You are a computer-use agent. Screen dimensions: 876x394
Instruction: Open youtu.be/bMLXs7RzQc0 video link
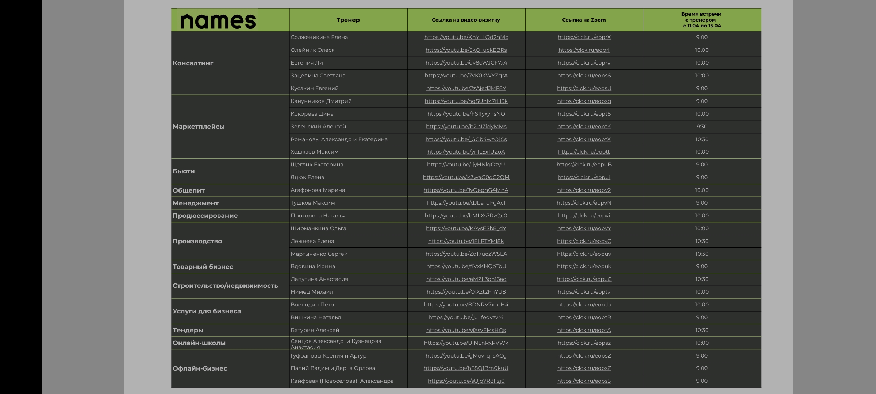point(466,216)
